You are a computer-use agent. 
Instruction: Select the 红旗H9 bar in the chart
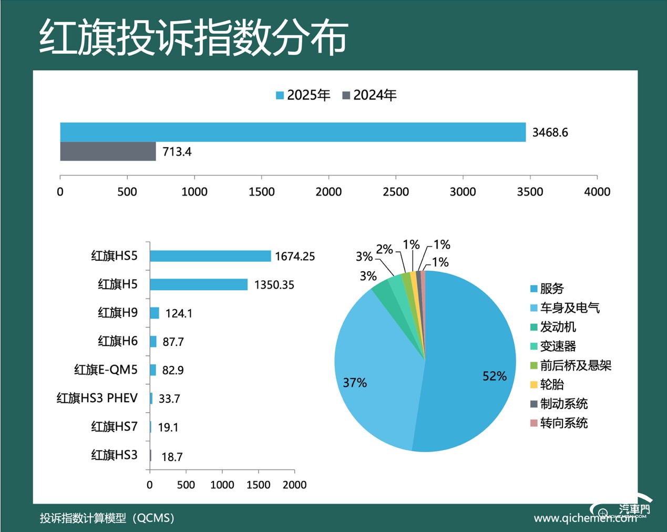[x=155, y=313]
